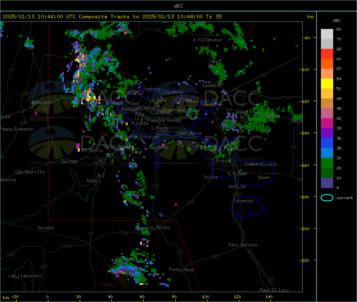The image size is (357, 302).
Task: Click the 'CompantEscard' map label
Action: point(261,164)
